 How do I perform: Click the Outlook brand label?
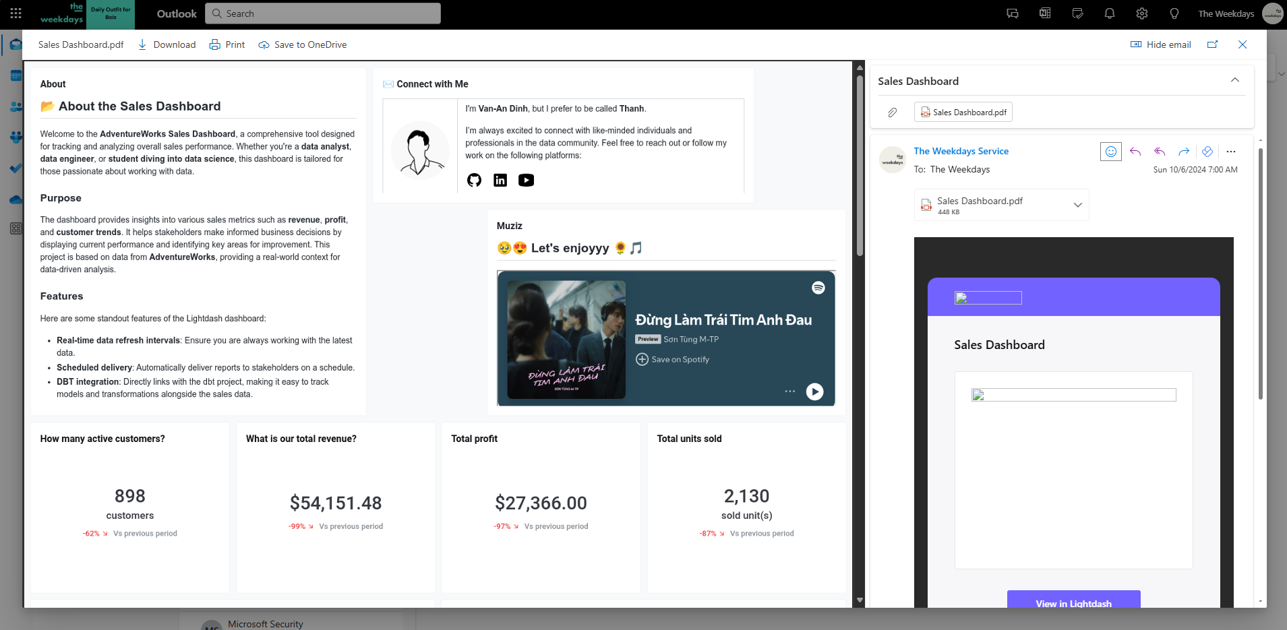177,13
